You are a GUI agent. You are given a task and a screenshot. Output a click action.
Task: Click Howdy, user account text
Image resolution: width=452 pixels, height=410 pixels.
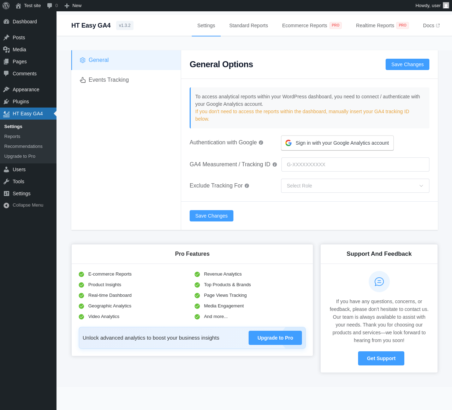click(428, 6)
